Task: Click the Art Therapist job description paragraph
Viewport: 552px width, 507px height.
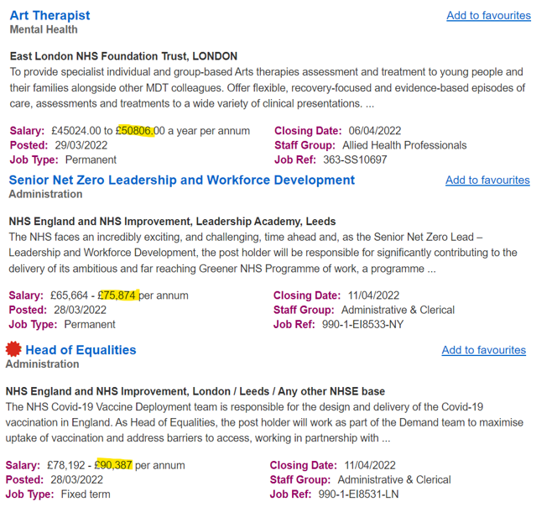Action: click(267, 87)
